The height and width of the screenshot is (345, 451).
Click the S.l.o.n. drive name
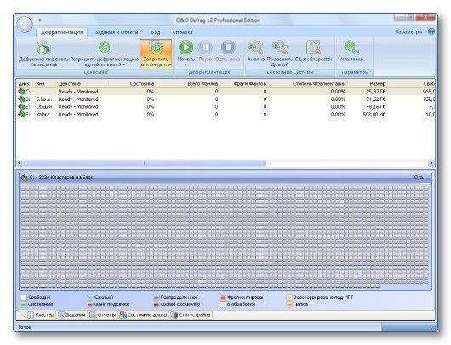tap(44, 99)
